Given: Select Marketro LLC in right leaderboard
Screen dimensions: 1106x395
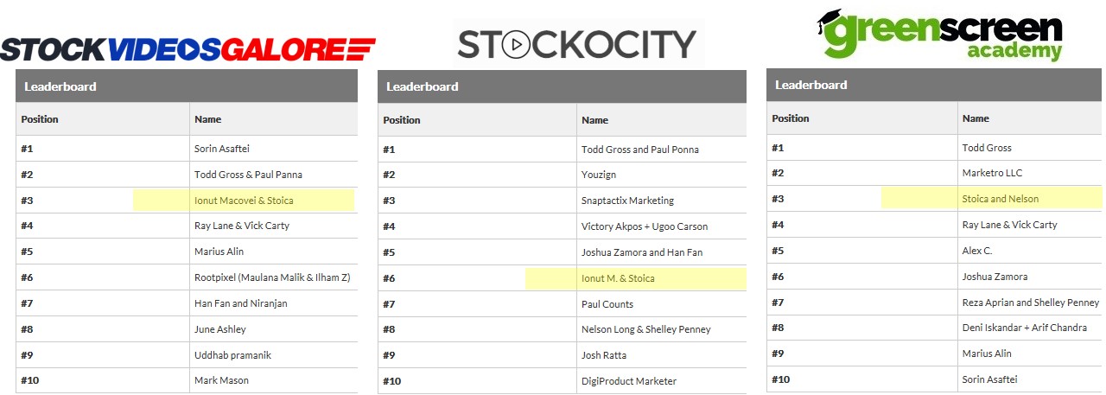Looking at the screenshot, I should click(x=992, y=173).
